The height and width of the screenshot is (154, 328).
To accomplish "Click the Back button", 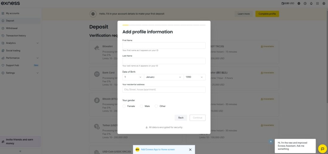I will tap(181, 118).
